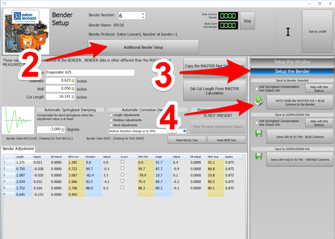Open calculator icon in Wall field
This screenshot has height=239, width=335.
73,89
